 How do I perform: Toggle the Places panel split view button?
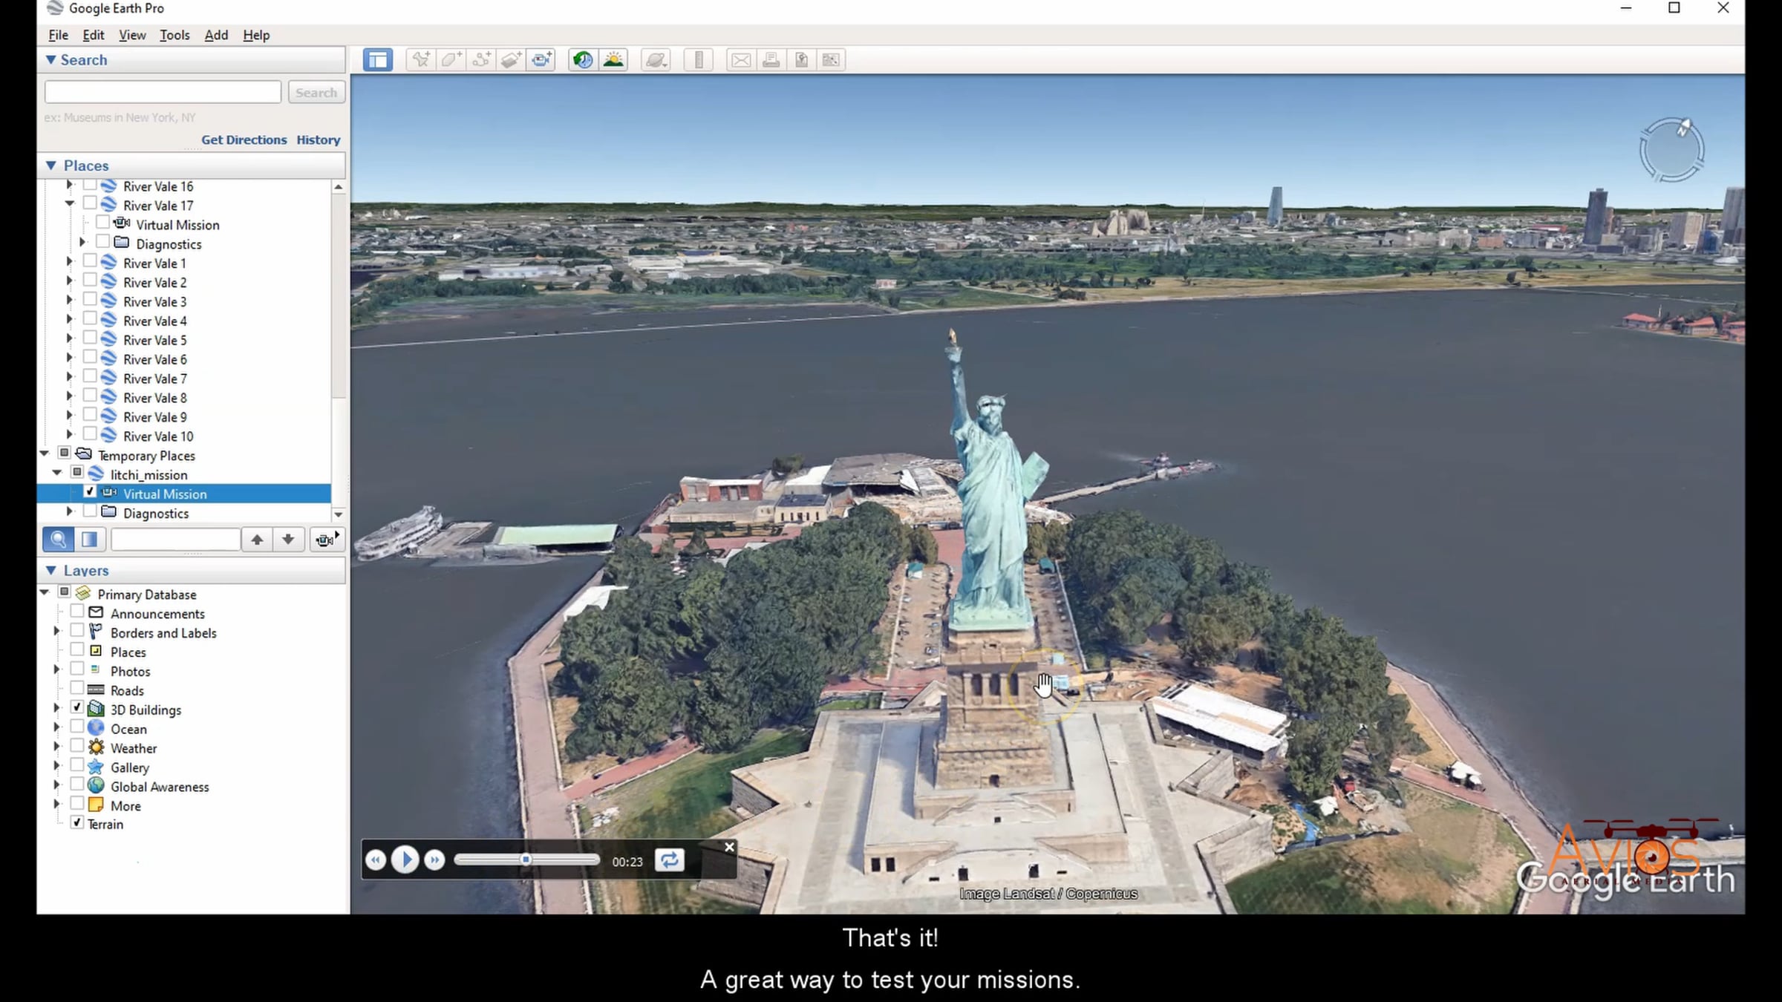click(x=90, y=540)
